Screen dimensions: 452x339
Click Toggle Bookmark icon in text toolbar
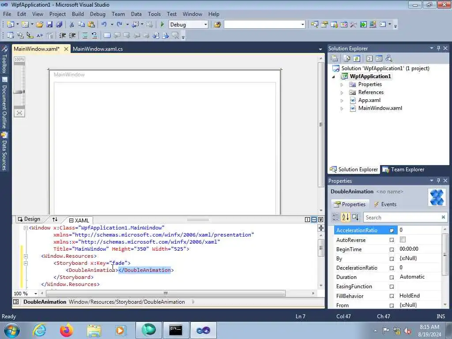point(107,35)
